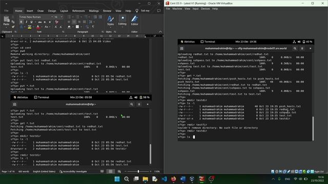Open the VirtualBox Input menu
Screen dimensions: 328x184
coord(195,9)
